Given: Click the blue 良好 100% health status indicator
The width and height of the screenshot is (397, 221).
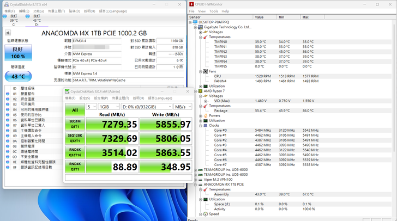Looking at the screenshot, I should tap(18, 53).
